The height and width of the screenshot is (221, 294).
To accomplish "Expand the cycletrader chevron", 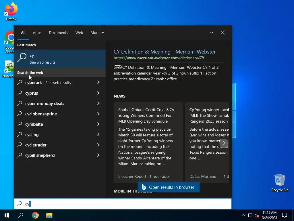I will [x=98, y=144].
